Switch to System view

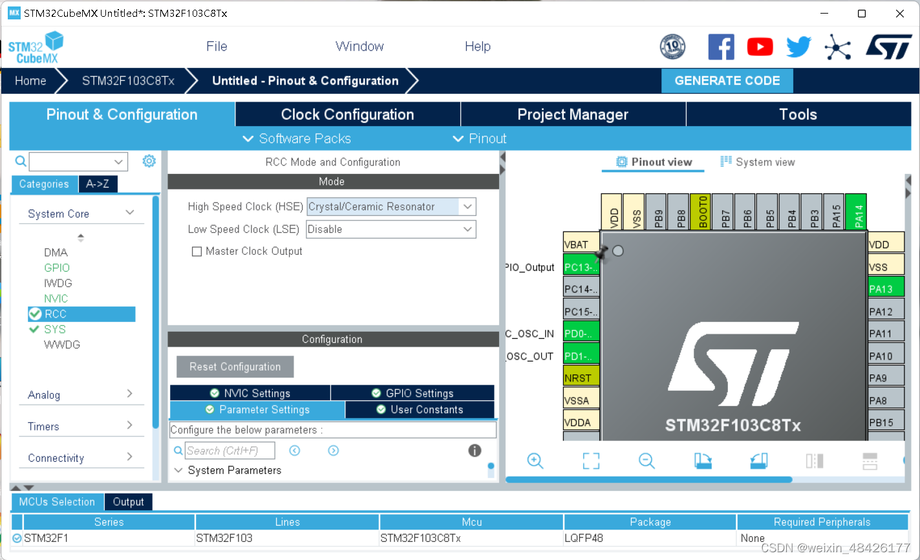tap(758, 162)
